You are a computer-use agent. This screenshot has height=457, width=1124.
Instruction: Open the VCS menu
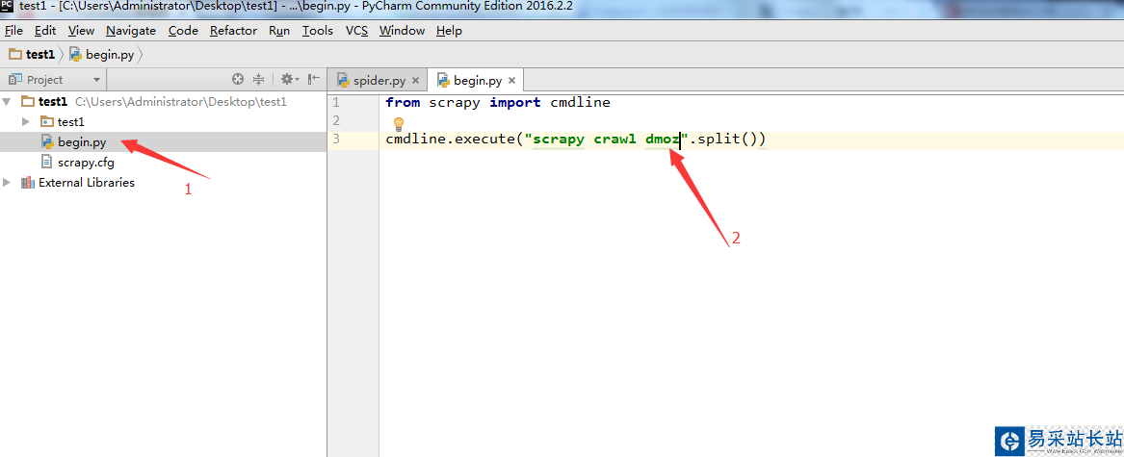pos(356,30)
